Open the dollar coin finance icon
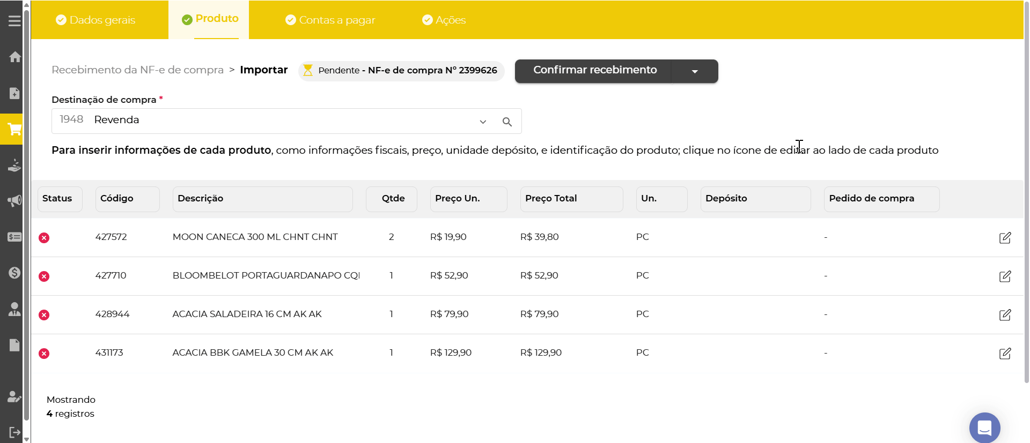Screen dimensions: 1030x443 14,273
